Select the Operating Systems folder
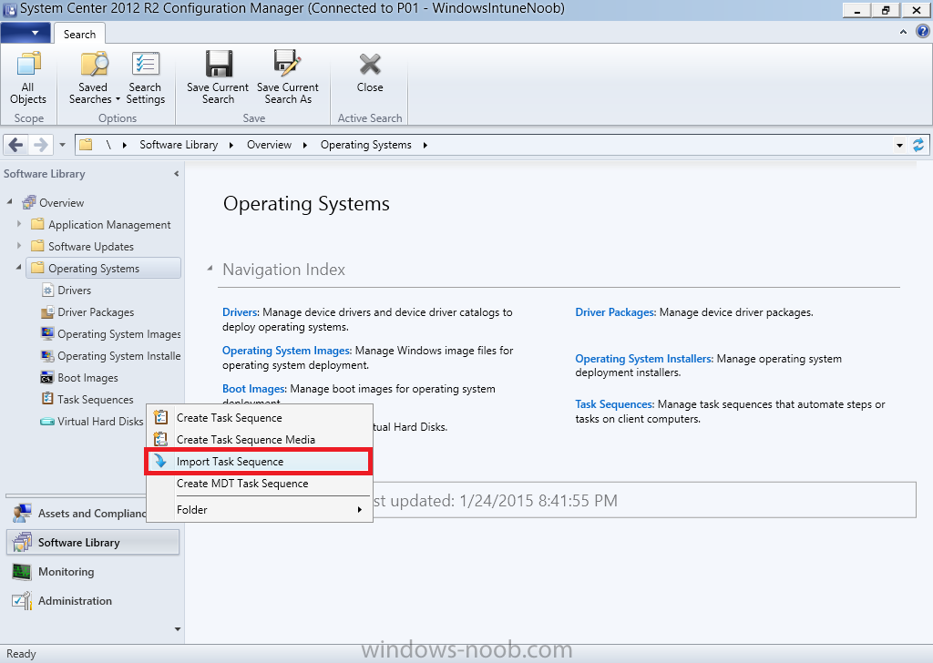 (104, 268)
